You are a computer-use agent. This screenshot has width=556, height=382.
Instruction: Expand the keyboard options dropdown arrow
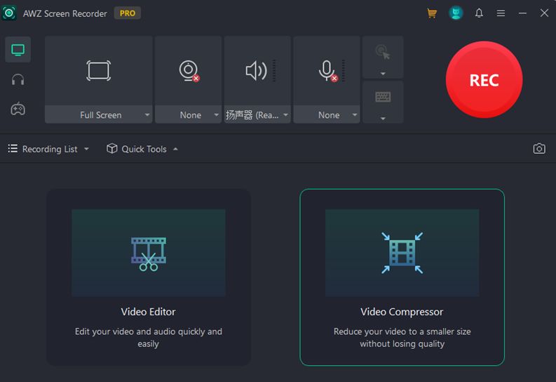pos(383,118)
